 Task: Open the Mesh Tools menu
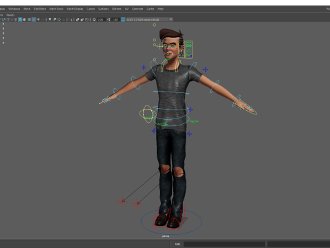click(x=56, y=9)
